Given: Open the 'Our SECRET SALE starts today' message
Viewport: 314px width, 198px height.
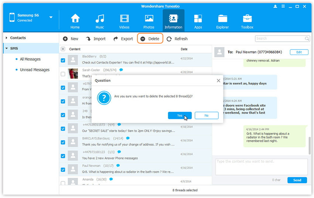Looking at the screenshot, I should [x=129, y=131].
